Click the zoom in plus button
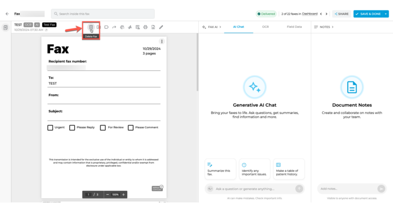 coord(123,195)
